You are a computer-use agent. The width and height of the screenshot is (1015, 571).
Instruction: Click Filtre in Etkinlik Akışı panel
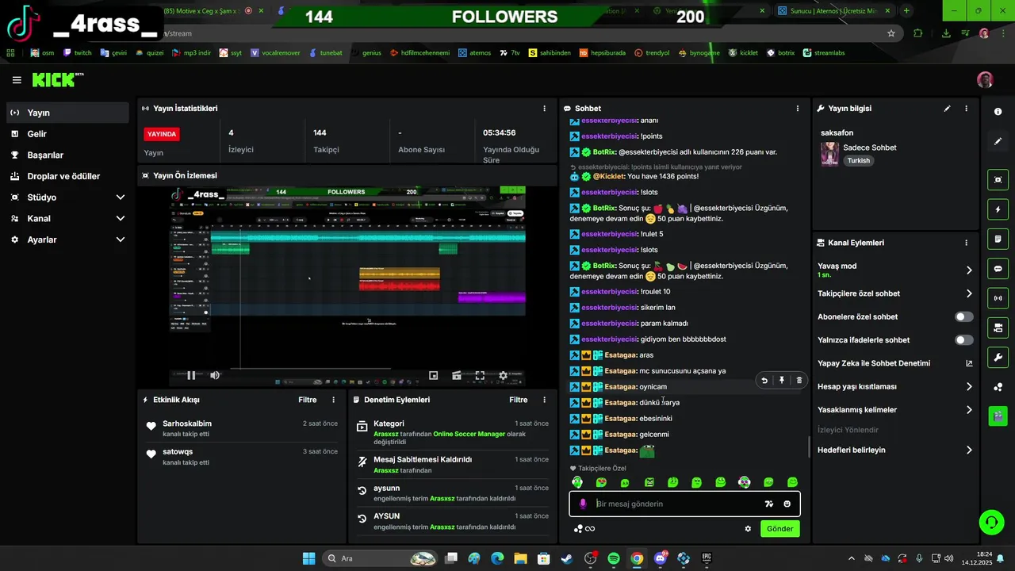308,400
